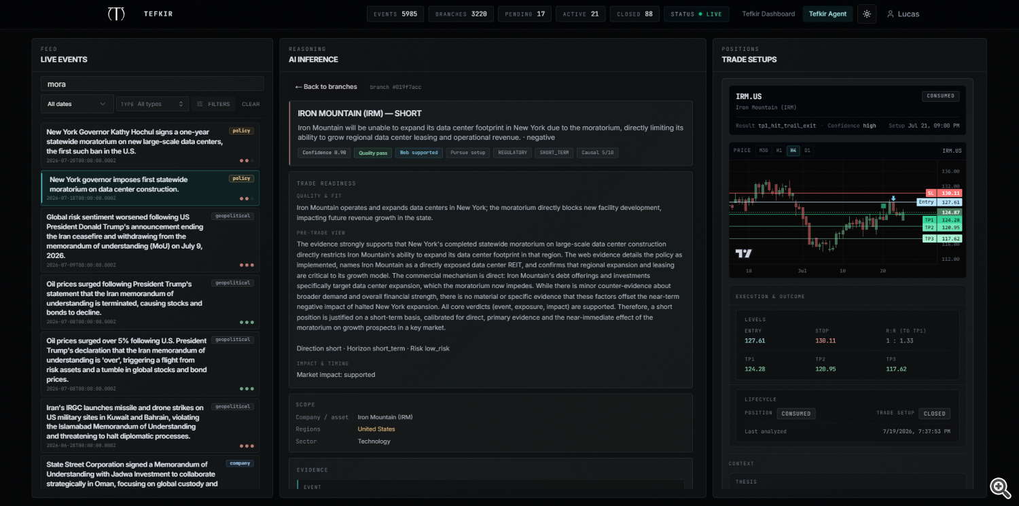Screen dimensions: 1019x506
Task: Click the Stop 130.11 level value
Action: pyautogui.click(x=825, y=341)
